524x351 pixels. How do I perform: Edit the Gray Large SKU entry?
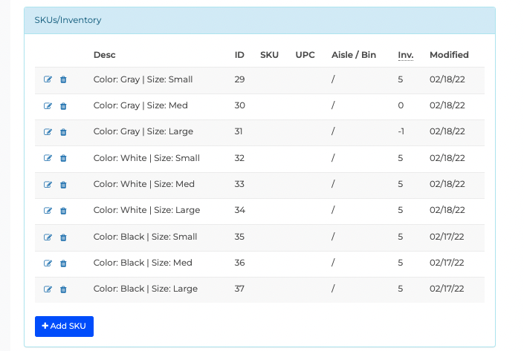(x=48, y=132)
